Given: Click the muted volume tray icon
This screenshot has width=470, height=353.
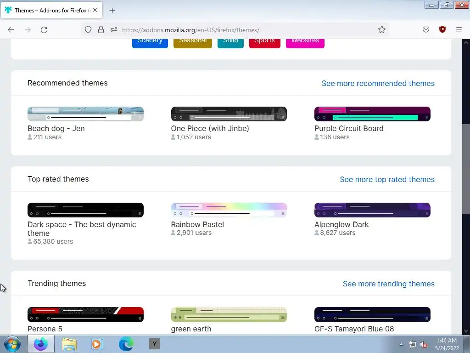Looking at the screenshot, I should [424, 345].
